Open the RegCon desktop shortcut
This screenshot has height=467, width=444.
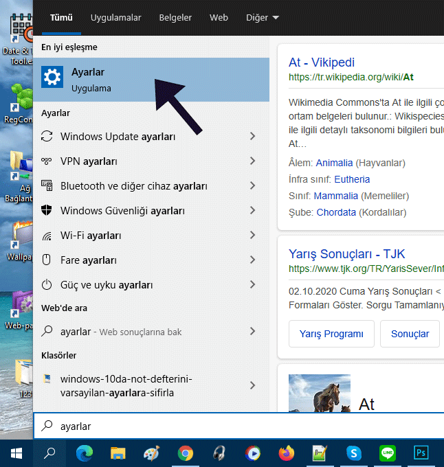(x=18, y=104)
